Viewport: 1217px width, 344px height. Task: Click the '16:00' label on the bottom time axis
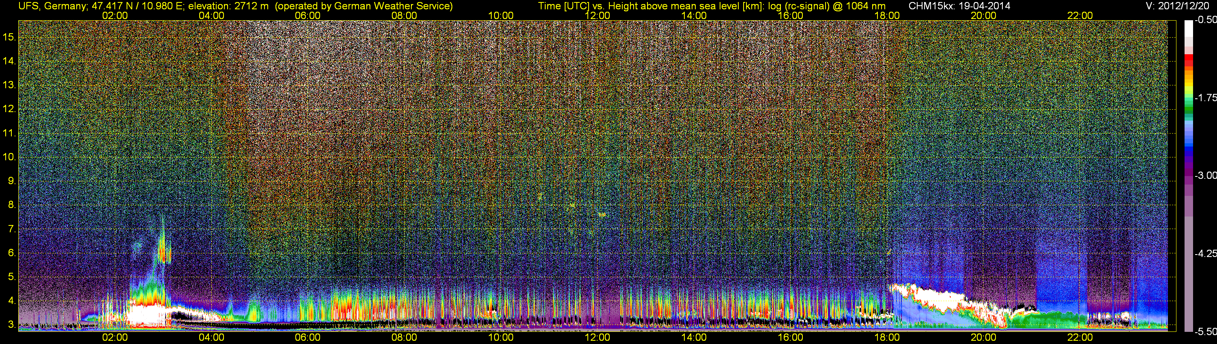pos(790,338)
